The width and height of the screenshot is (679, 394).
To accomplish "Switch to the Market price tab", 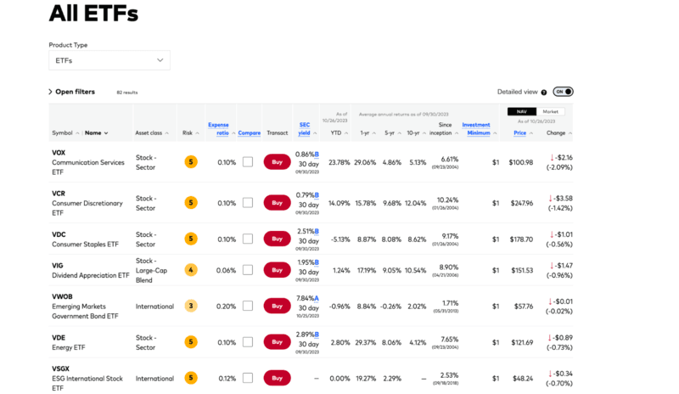I will 550,111.
